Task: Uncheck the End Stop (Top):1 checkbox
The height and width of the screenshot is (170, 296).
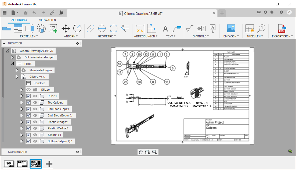Action: click(x=28, y=109)
